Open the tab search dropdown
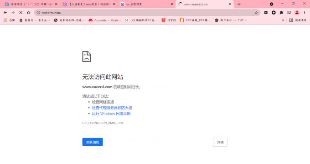 [x=271, y=4]
